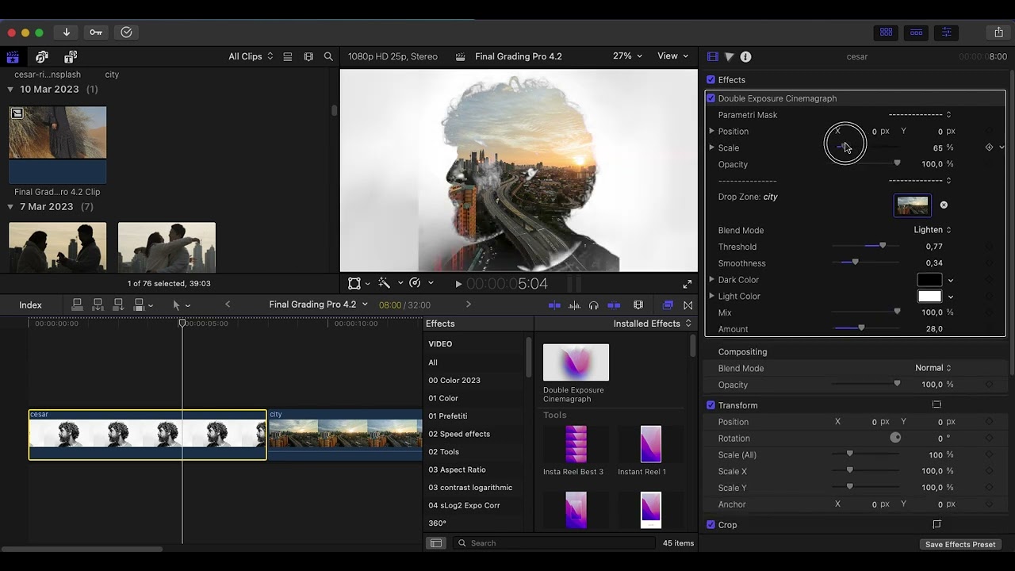Toggle skimming in the timeline
This screenshot has width=1015, height=571.
(554, 305)
